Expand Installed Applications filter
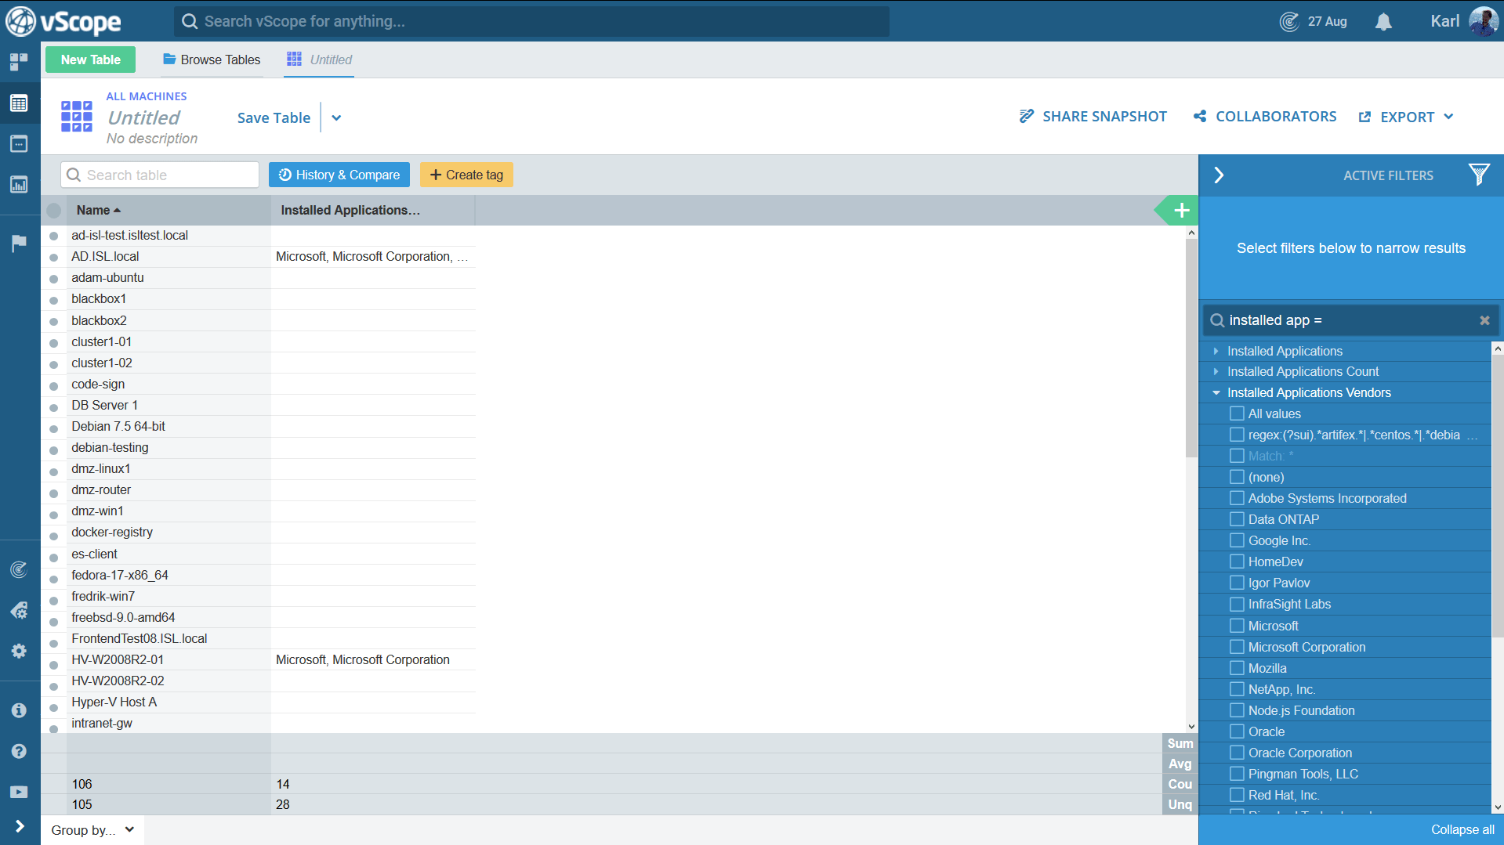The image size is (1504, 845). click(1216, 351)
